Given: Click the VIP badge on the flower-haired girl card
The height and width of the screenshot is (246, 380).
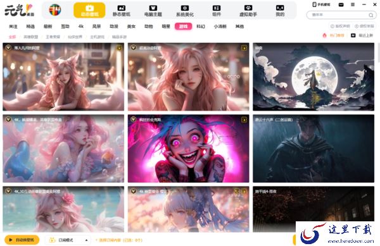Looking at the screenshot, I should (8, 191).
